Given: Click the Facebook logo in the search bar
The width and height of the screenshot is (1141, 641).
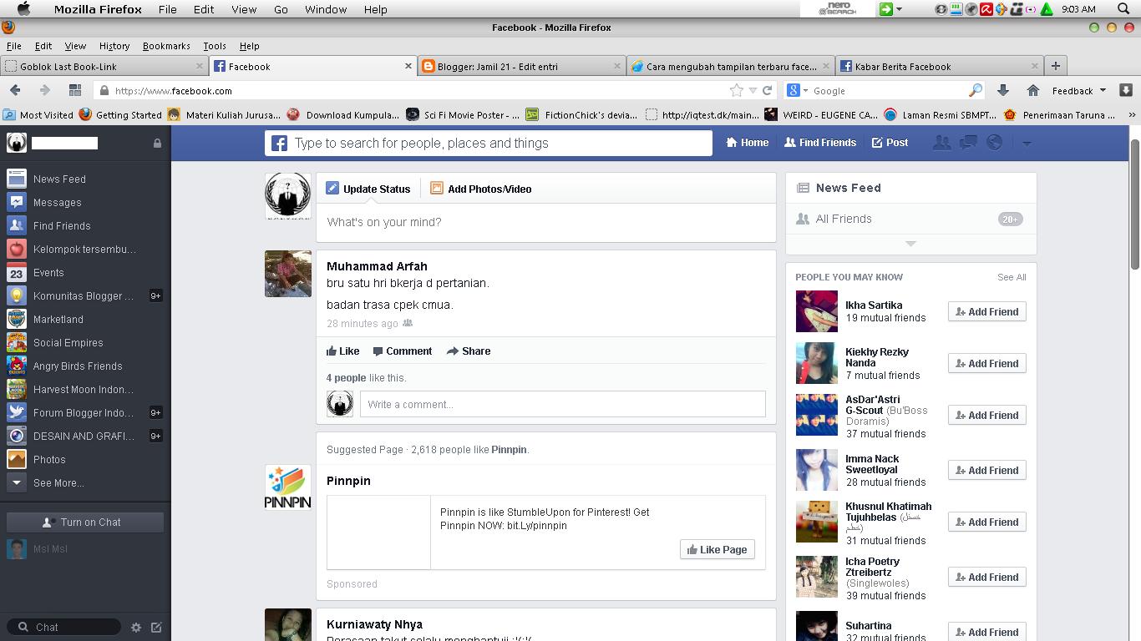Looking at the screenshot, I should pos(278,143).
